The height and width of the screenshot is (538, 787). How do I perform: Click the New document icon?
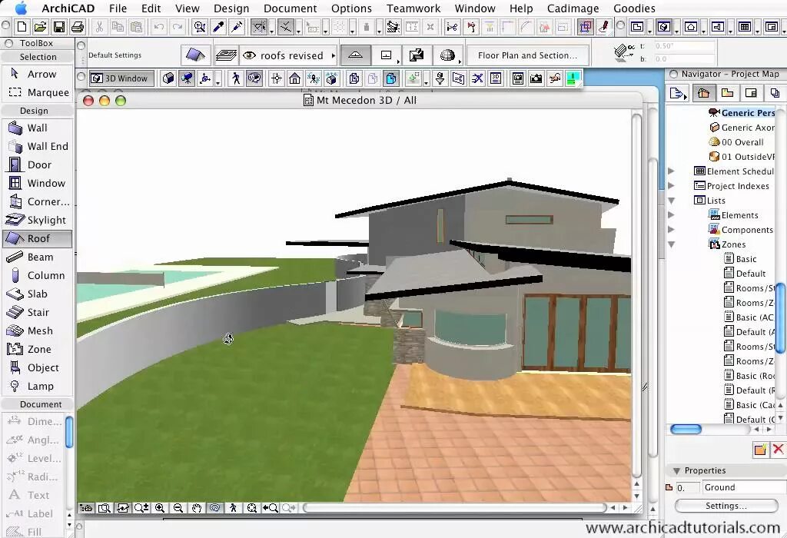pyautogui.click(x=22, y=27)
